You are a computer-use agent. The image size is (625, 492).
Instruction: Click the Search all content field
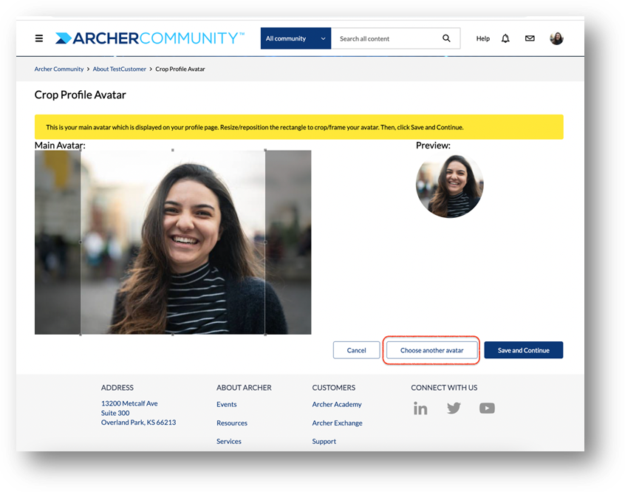point(386,38)
